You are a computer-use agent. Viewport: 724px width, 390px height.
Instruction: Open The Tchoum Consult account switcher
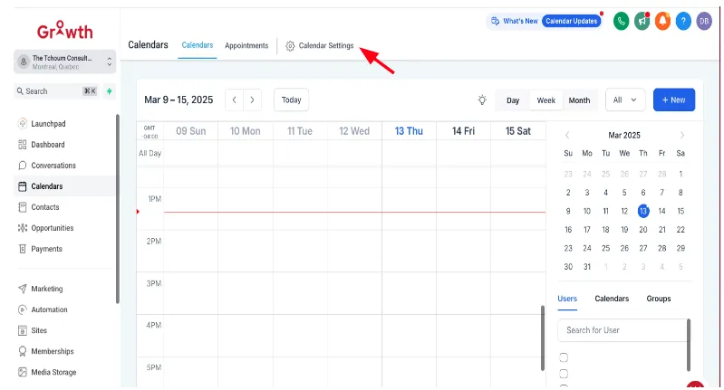coord(64,62)
